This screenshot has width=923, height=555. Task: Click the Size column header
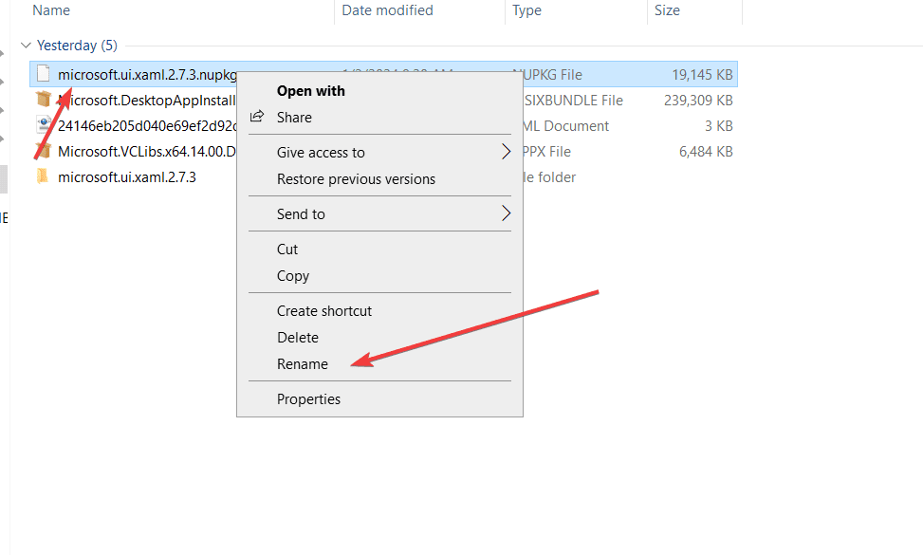click(x=667, y=10)
